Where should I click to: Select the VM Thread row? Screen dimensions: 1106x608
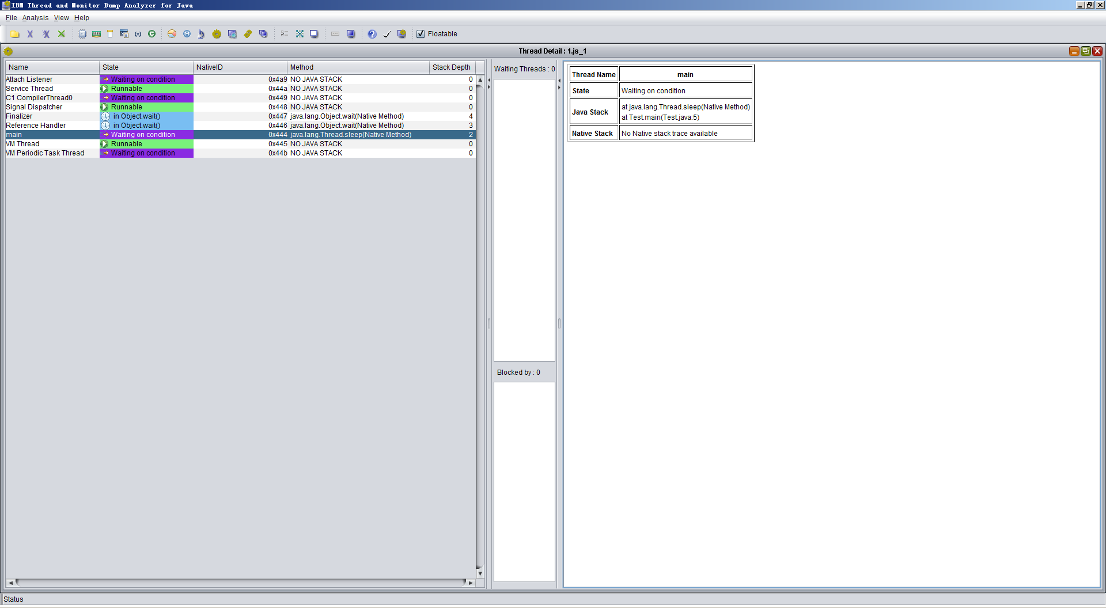[x=240, y=144]
